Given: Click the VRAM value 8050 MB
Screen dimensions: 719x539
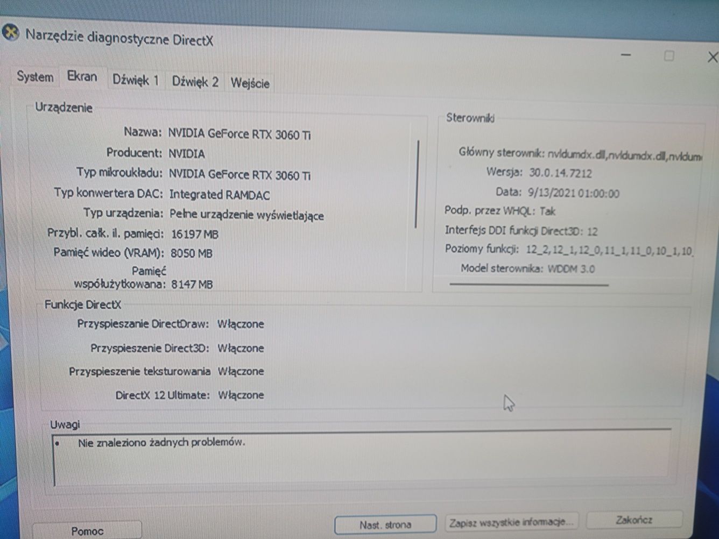Looking at the screenshot, I should (x=192, y=253).
